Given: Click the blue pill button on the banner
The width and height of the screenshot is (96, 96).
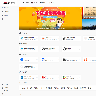Looking at the screenshot, I should pos(50,17).
